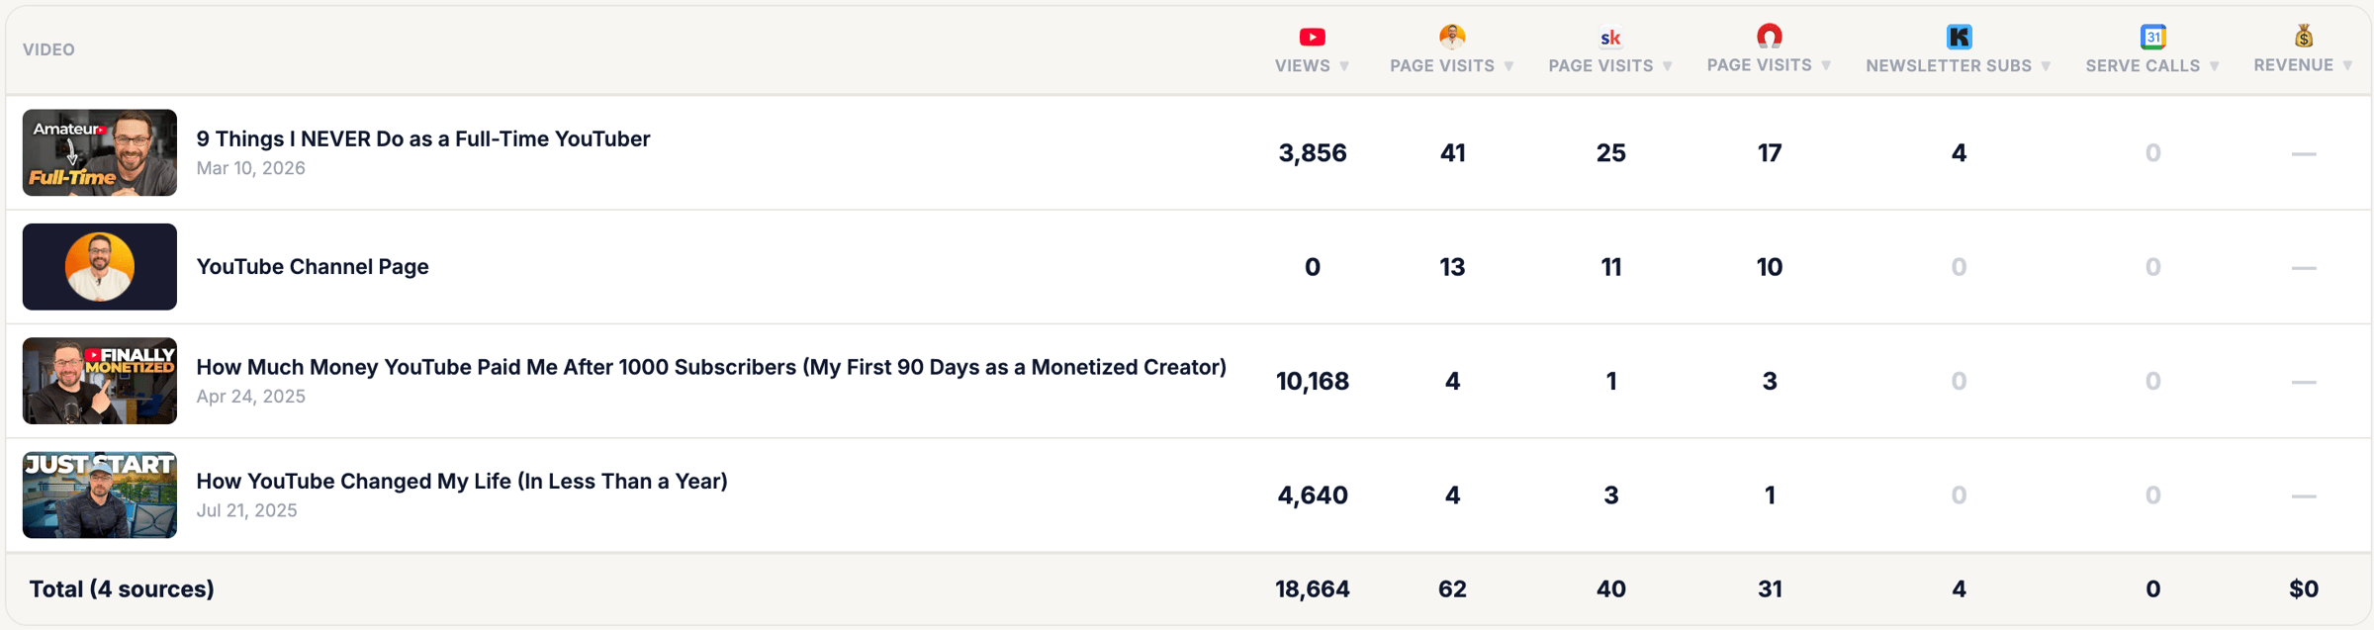Open 'How Much Money YouTube Paid Me' title
This screenshot has width=2374, height=630.
(710, 367)
